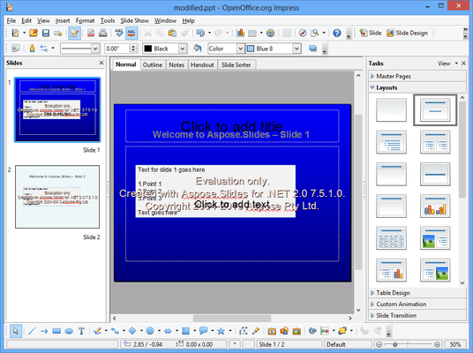This screenshot has height=353, width=473.
Task: Choose the Title, Chart layout thumbnail
Action: 435,207
